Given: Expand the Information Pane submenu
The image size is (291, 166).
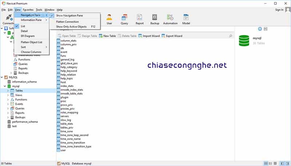Looking at the screenshot, I should [31, 20].
